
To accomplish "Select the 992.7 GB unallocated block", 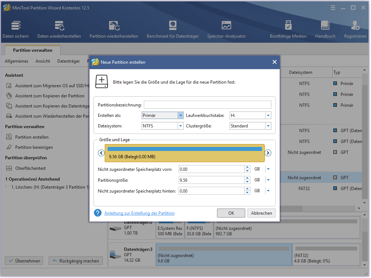I will click(287, 228).
